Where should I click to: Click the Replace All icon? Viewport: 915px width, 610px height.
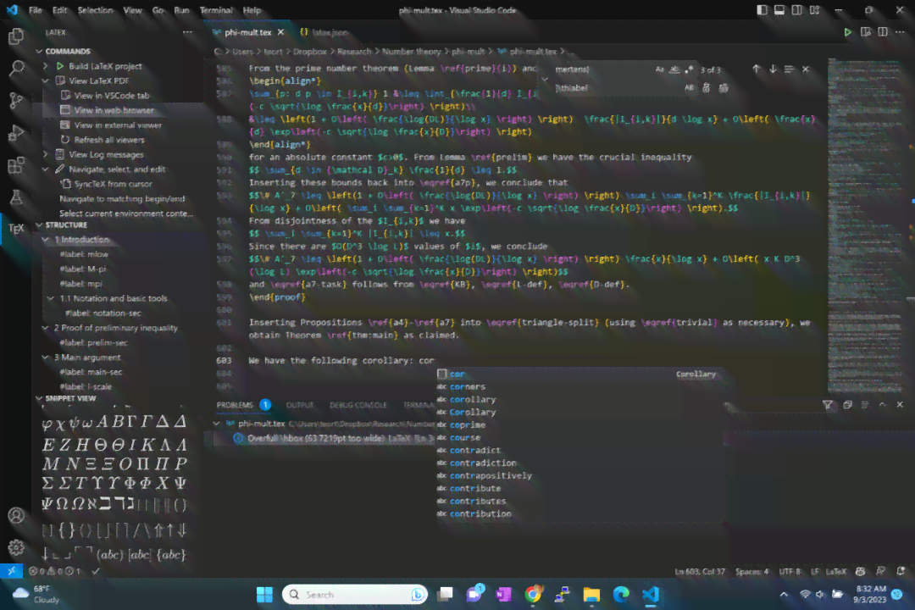point(724,88)
